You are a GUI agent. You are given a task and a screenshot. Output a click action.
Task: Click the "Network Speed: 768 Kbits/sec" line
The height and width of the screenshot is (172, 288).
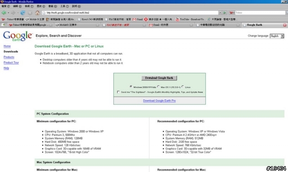tap(183, 145)
